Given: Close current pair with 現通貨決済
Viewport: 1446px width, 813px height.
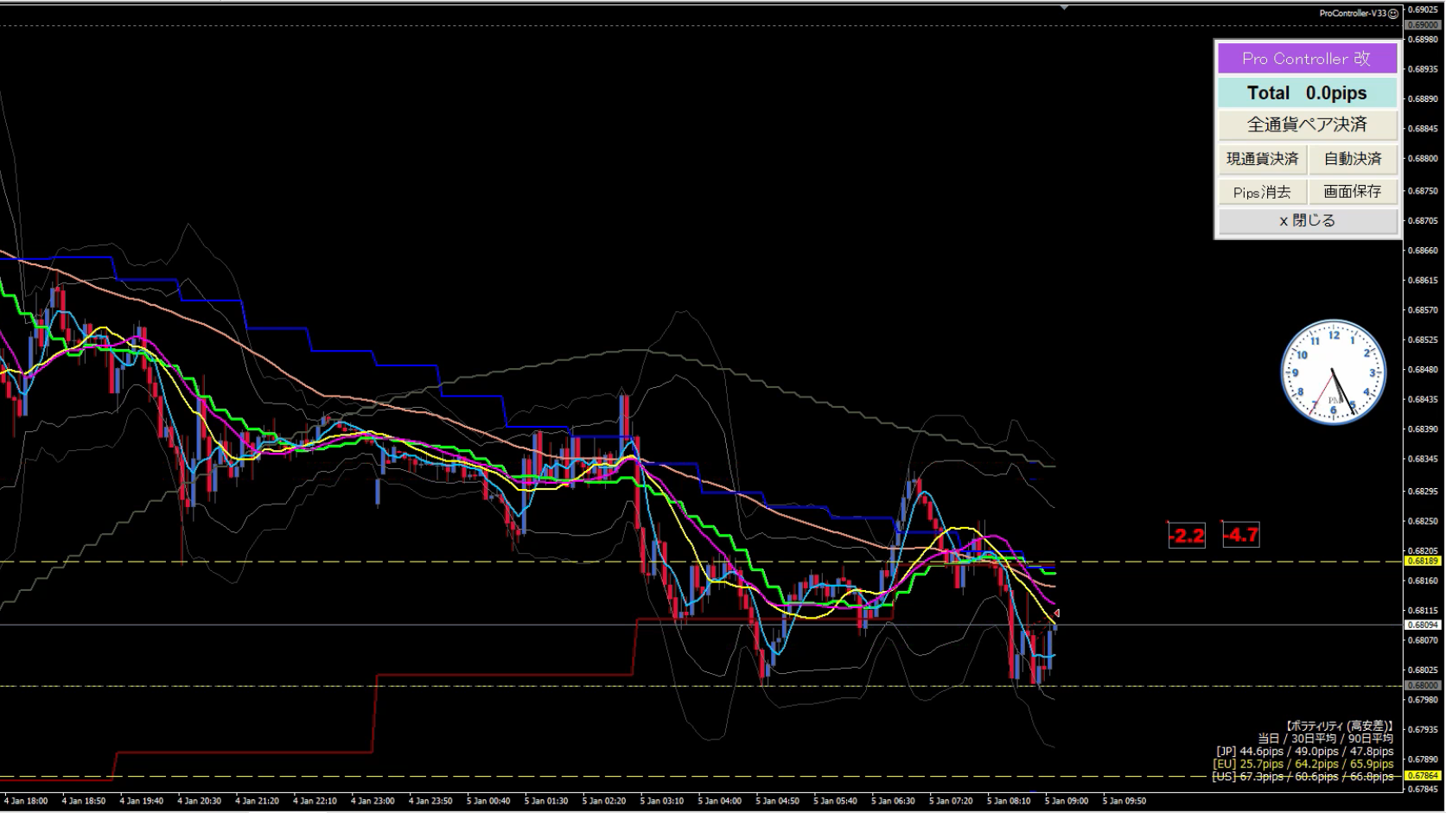Looking at the screenshot, I should pyautogui.click(x=1262, y=159).
